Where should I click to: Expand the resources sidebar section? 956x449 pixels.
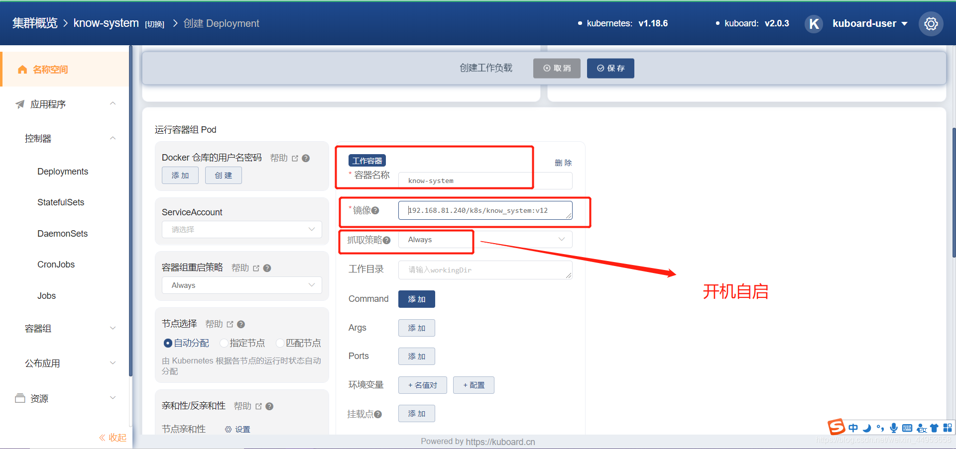coord(113,398)
